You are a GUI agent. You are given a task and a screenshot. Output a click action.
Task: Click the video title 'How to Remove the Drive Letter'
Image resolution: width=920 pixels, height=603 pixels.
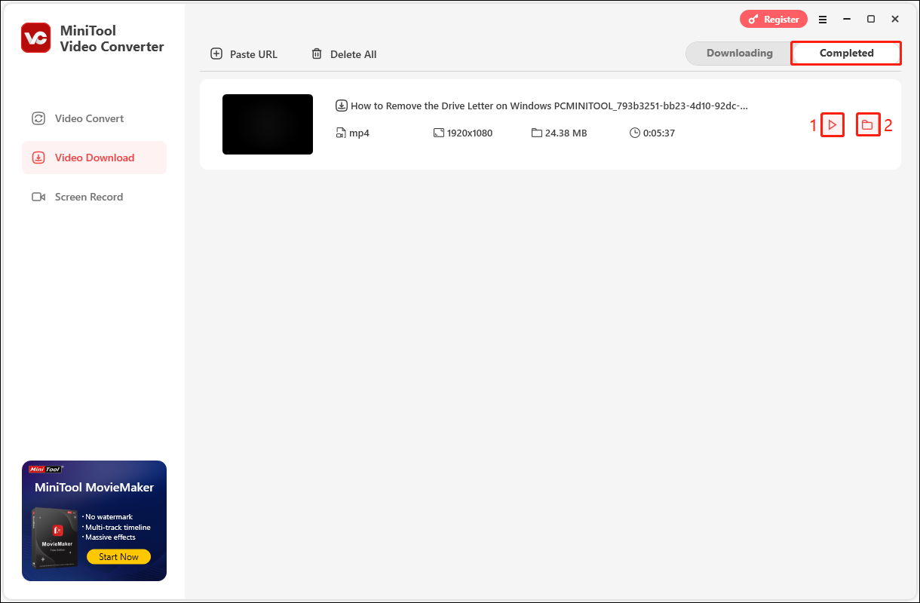tap(550, 106)
